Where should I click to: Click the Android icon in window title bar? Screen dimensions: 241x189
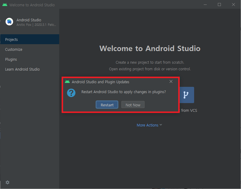pyautogui.click(x=5, y=5)
